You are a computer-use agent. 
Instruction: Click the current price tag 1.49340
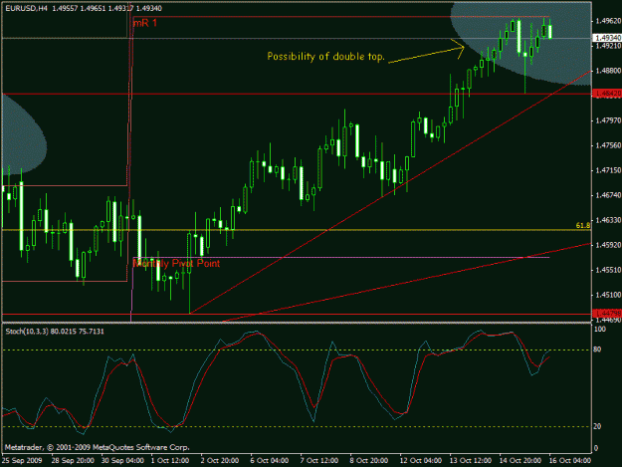click(606, 38)
